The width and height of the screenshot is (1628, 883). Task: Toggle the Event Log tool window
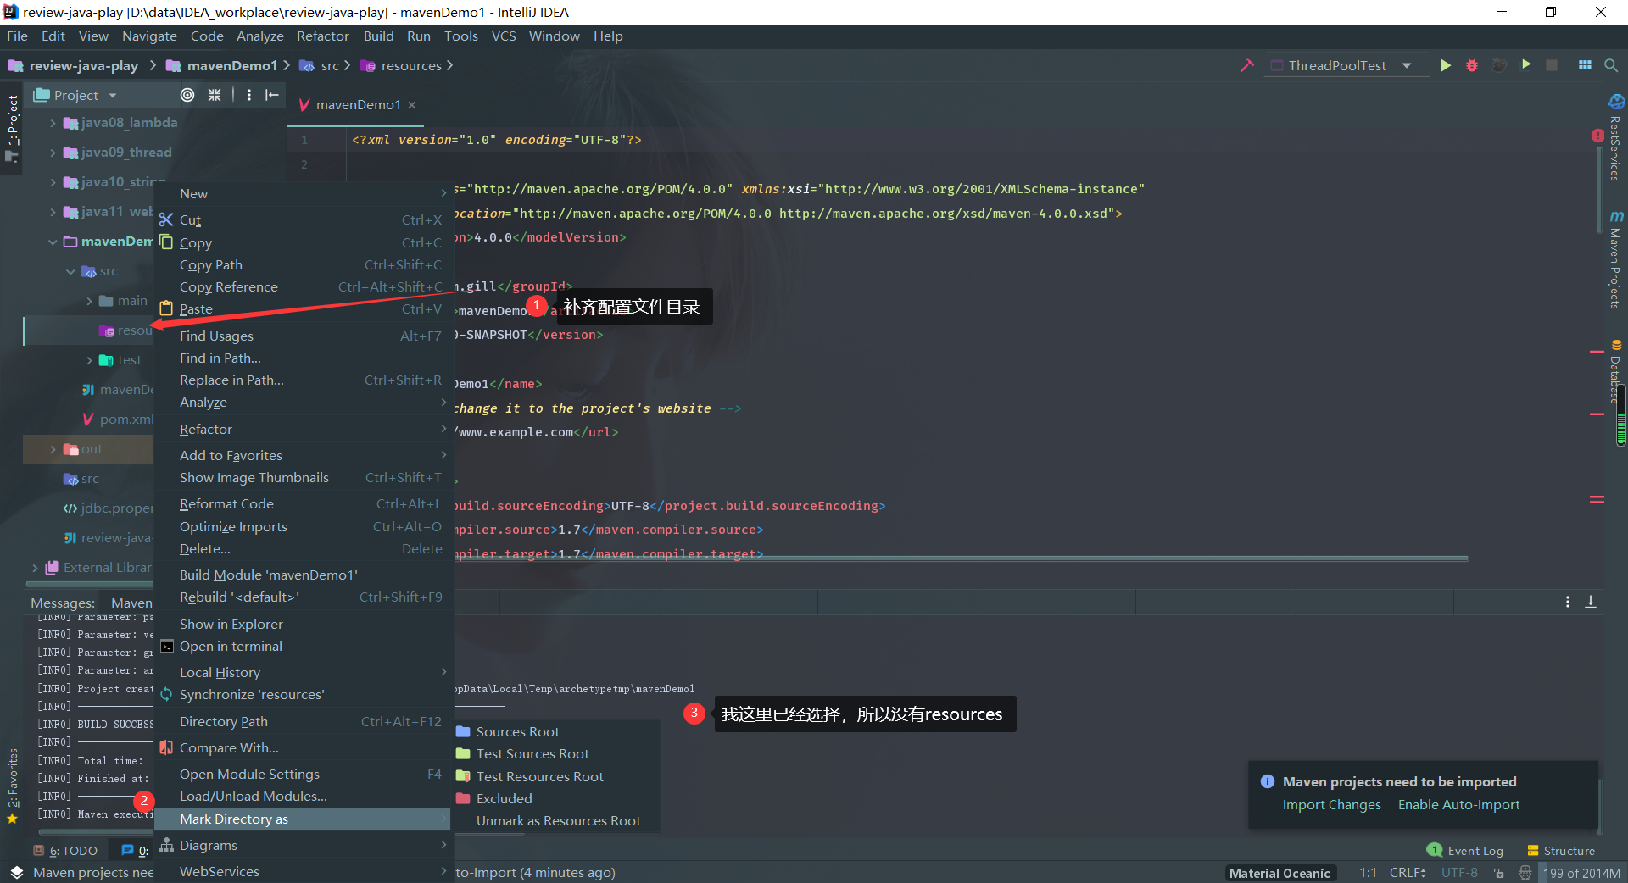click(1465, 851)
